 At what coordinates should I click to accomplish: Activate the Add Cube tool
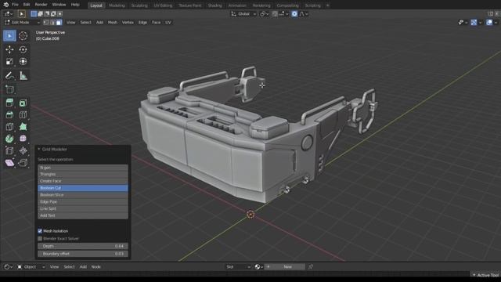9,89
